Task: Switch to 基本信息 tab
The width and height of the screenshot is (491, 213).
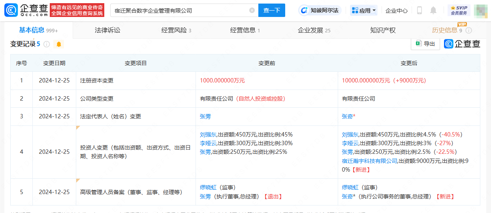Action: pyautogui.click(x=38, y=30)
